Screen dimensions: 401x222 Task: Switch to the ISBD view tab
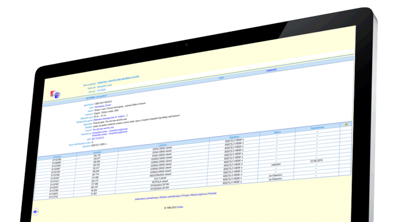coord(221,78)
